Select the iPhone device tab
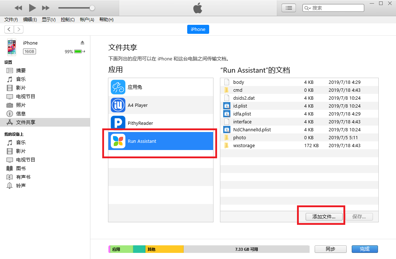This screenshot has height=259, width=396. tap(198, 29)
